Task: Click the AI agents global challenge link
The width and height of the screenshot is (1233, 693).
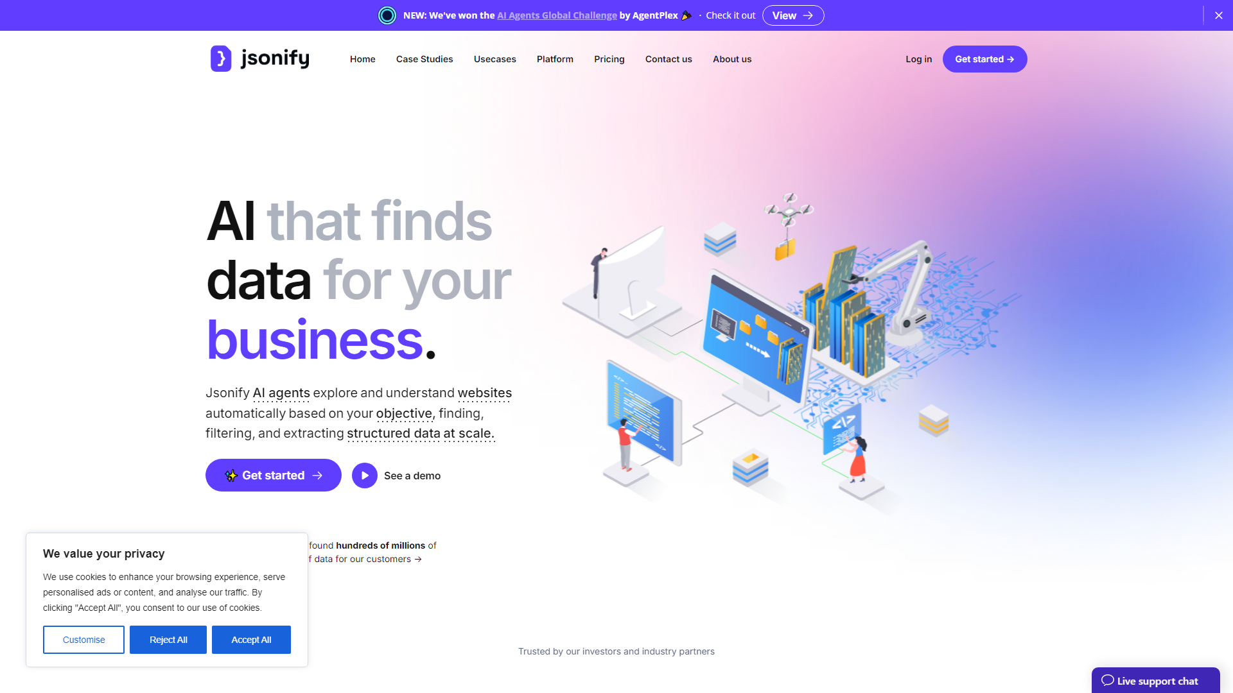Action: point(556,14)
